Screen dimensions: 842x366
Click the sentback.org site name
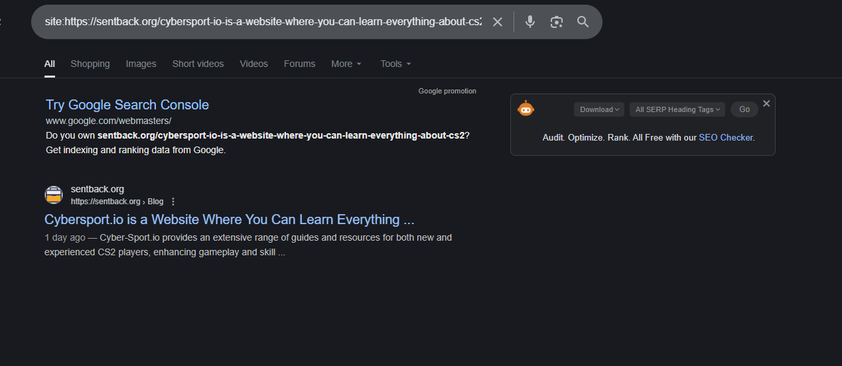98,189
